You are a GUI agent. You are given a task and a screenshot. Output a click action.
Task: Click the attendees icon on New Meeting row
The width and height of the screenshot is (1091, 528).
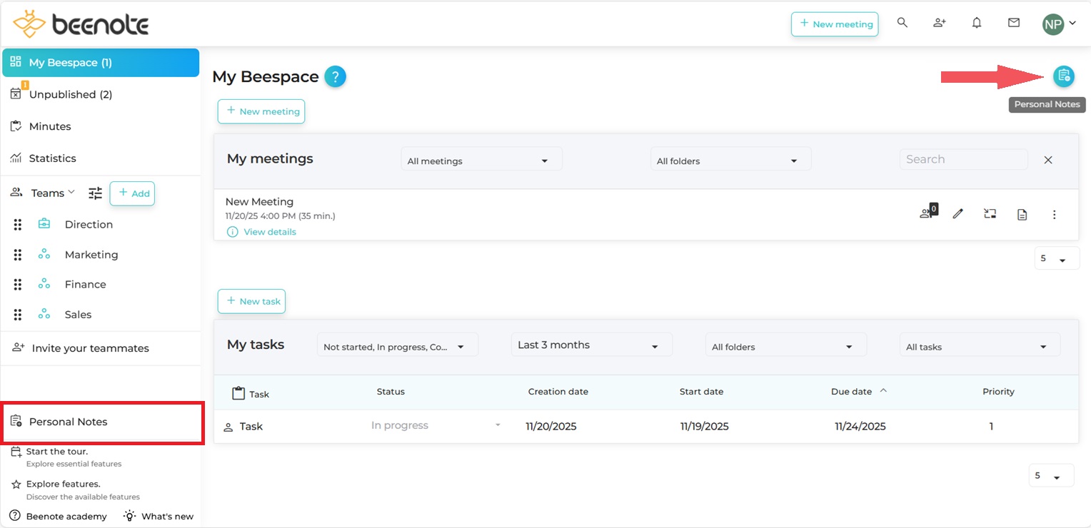pos(926,213)
